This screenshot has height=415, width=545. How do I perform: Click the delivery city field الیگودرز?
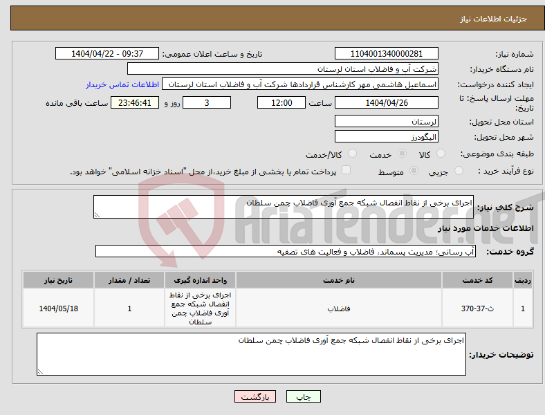[387, 136]
